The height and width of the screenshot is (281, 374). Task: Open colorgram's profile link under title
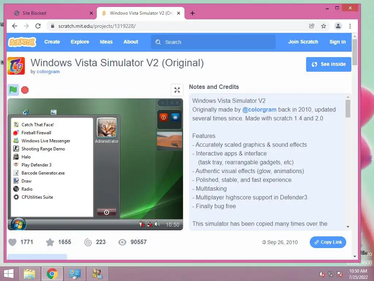click(48, 71)
